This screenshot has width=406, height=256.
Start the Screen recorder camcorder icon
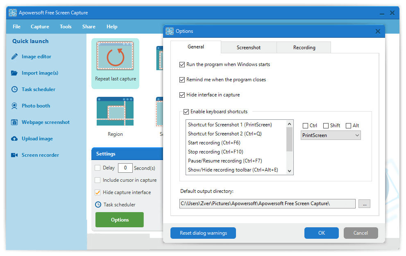click(15, 155)
